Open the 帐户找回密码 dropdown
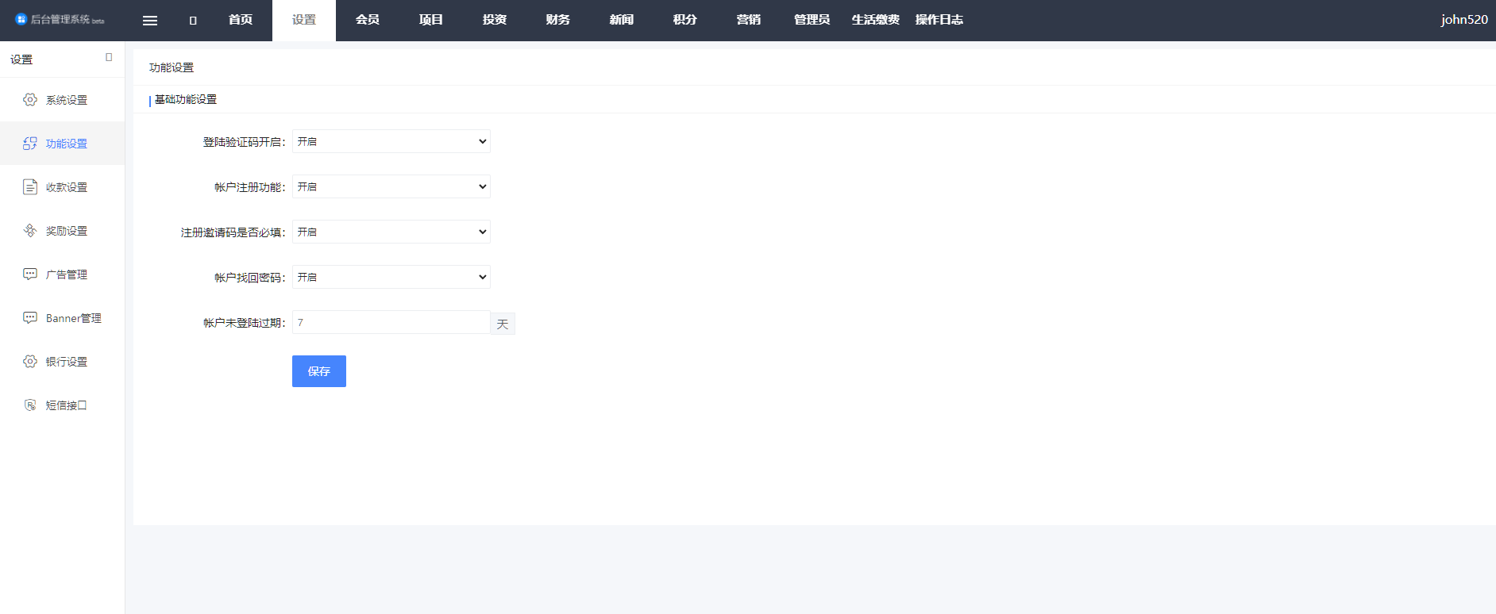This screenshot has width=1496, height=614. [x=391, y=277]
